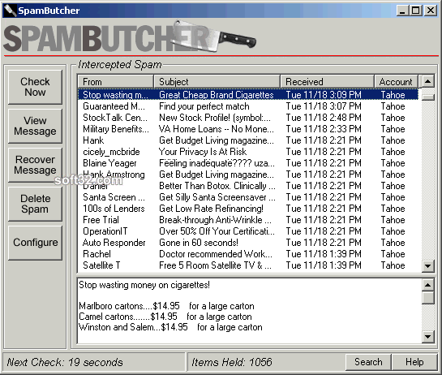
Task: Click the spam list scroll down arrow
Action: tap(428, 265)
